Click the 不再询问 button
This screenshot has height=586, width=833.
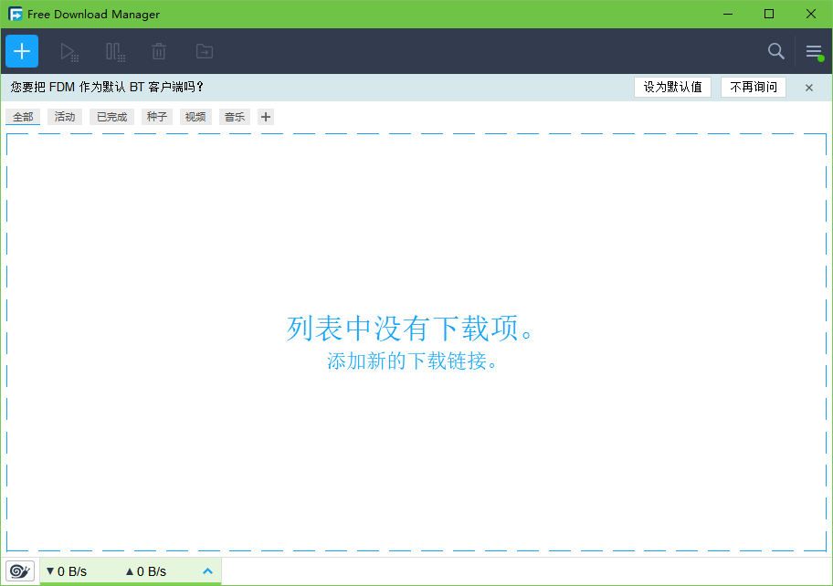(751, 87)
